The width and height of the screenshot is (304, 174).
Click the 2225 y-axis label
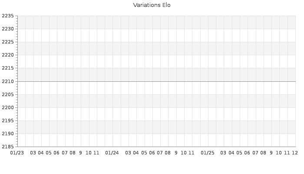[8, 42]
